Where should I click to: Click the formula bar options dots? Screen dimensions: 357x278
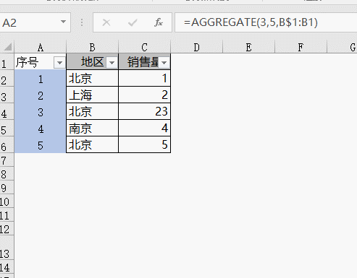click(x=82, y=22)
